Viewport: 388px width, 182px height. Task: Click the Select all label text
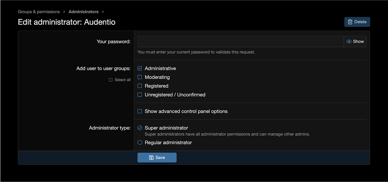point(123,80)
